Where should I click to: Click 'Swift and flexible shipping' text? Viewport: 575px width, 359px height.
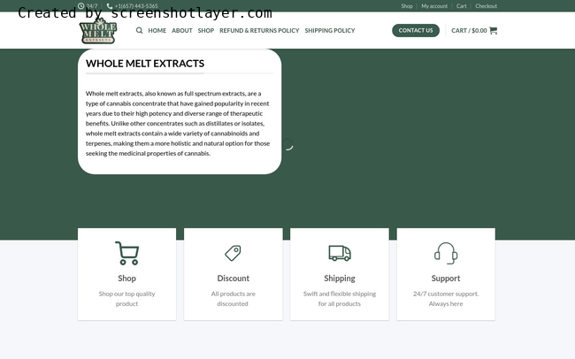point(340,294)
